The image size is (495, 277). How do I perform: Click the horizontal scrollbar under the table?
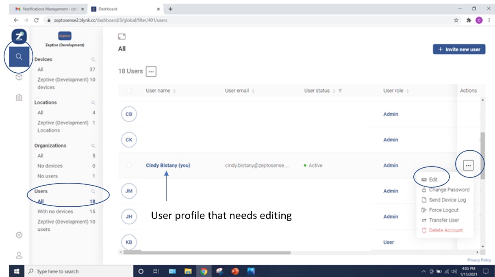point(207,252)
